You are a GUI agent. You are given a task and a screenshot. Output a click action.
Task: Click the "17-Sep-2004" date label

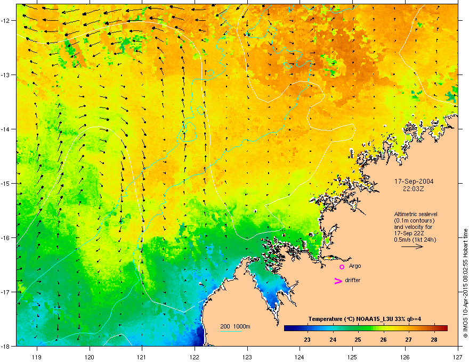point(414,182)
